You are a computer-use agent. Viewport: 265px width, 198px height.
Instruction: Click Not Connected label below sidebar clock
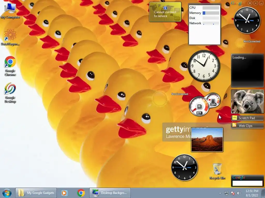[252, 42]
